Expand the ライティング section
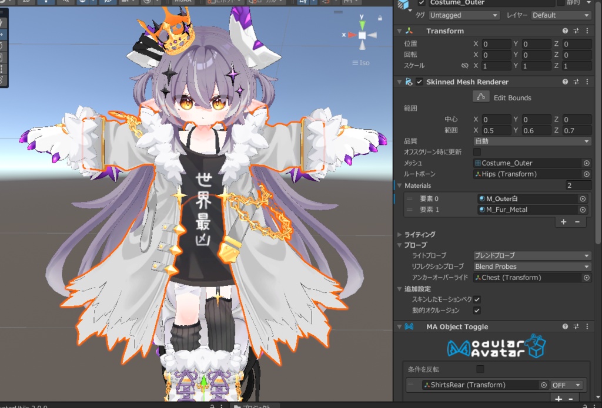The width and height of the screenshot is (602, 408). pos(399,234)
